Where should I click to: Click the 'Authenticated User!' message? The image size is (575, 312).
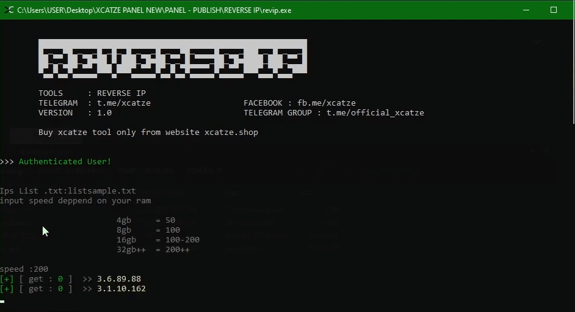tap(65, 162)
